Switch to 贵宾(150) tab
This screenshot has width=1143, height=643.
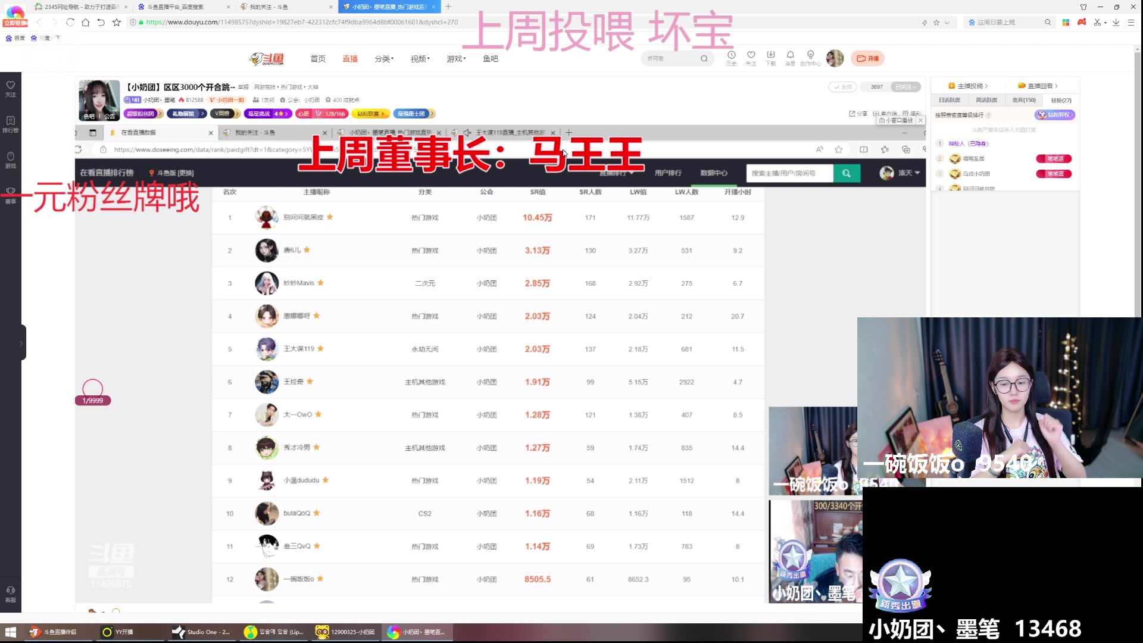1024,100
